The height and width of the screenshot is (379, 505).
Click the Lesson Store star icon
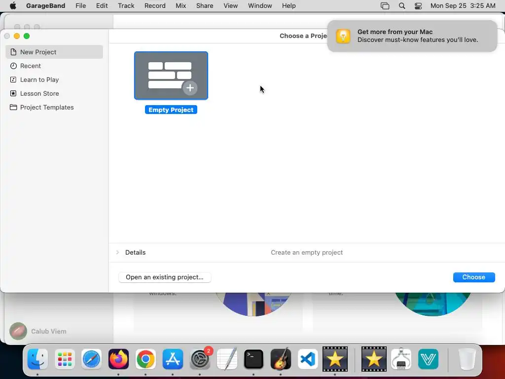click(x=13, y=93)
